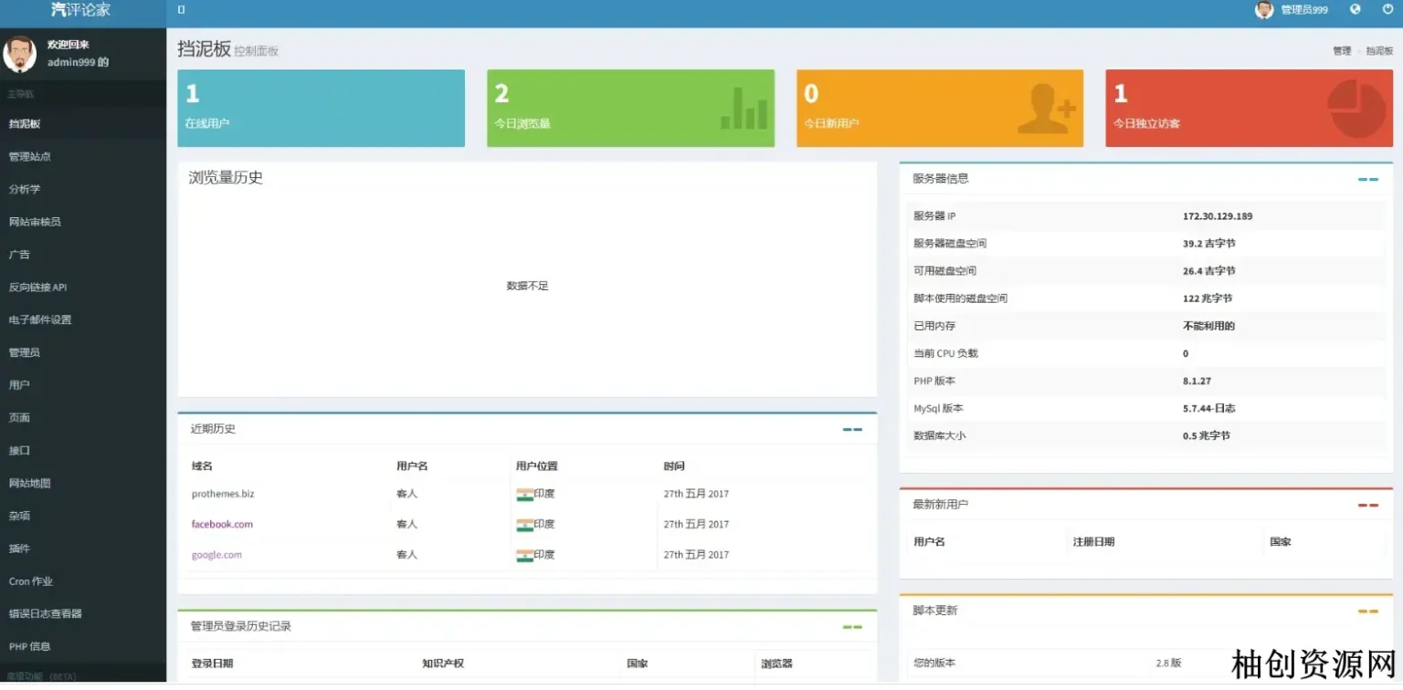
Task: Click the admin999 profile picture in sidebar
Action: click(x=19, y=54)
